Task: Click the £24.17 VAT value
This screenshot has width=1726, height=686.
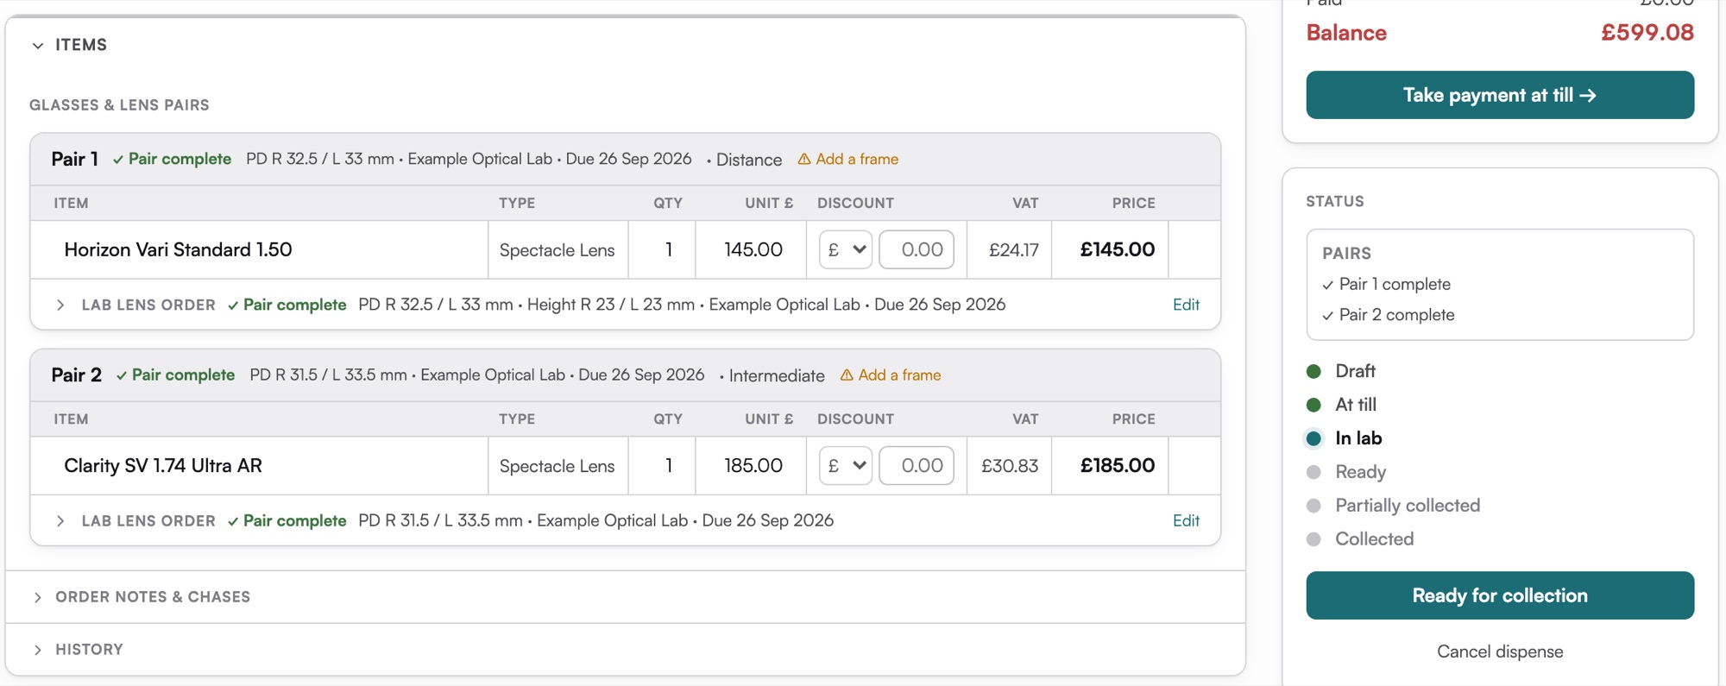Action: [1014, 250]
